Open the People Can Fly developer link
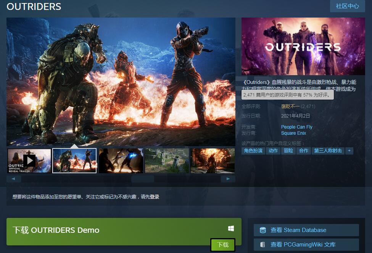Viewport: 372px width, 253px height. (x=296, y=127)
